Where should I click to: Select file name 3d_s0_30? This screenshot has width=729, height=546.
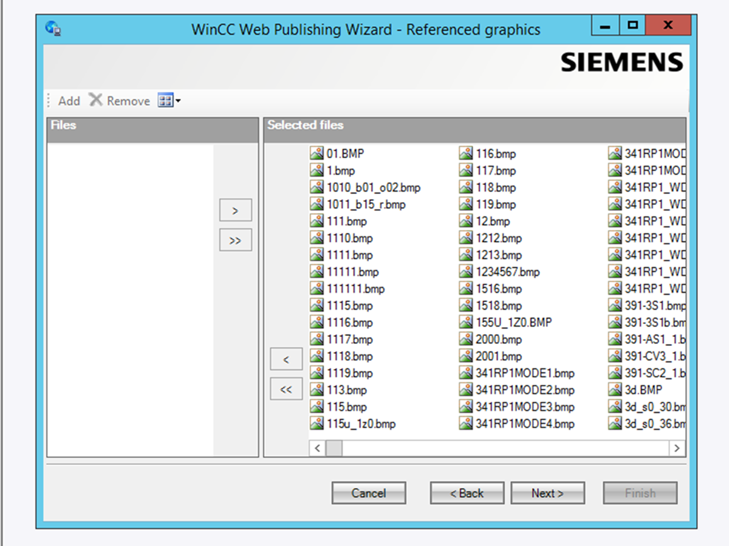(655, 406)
